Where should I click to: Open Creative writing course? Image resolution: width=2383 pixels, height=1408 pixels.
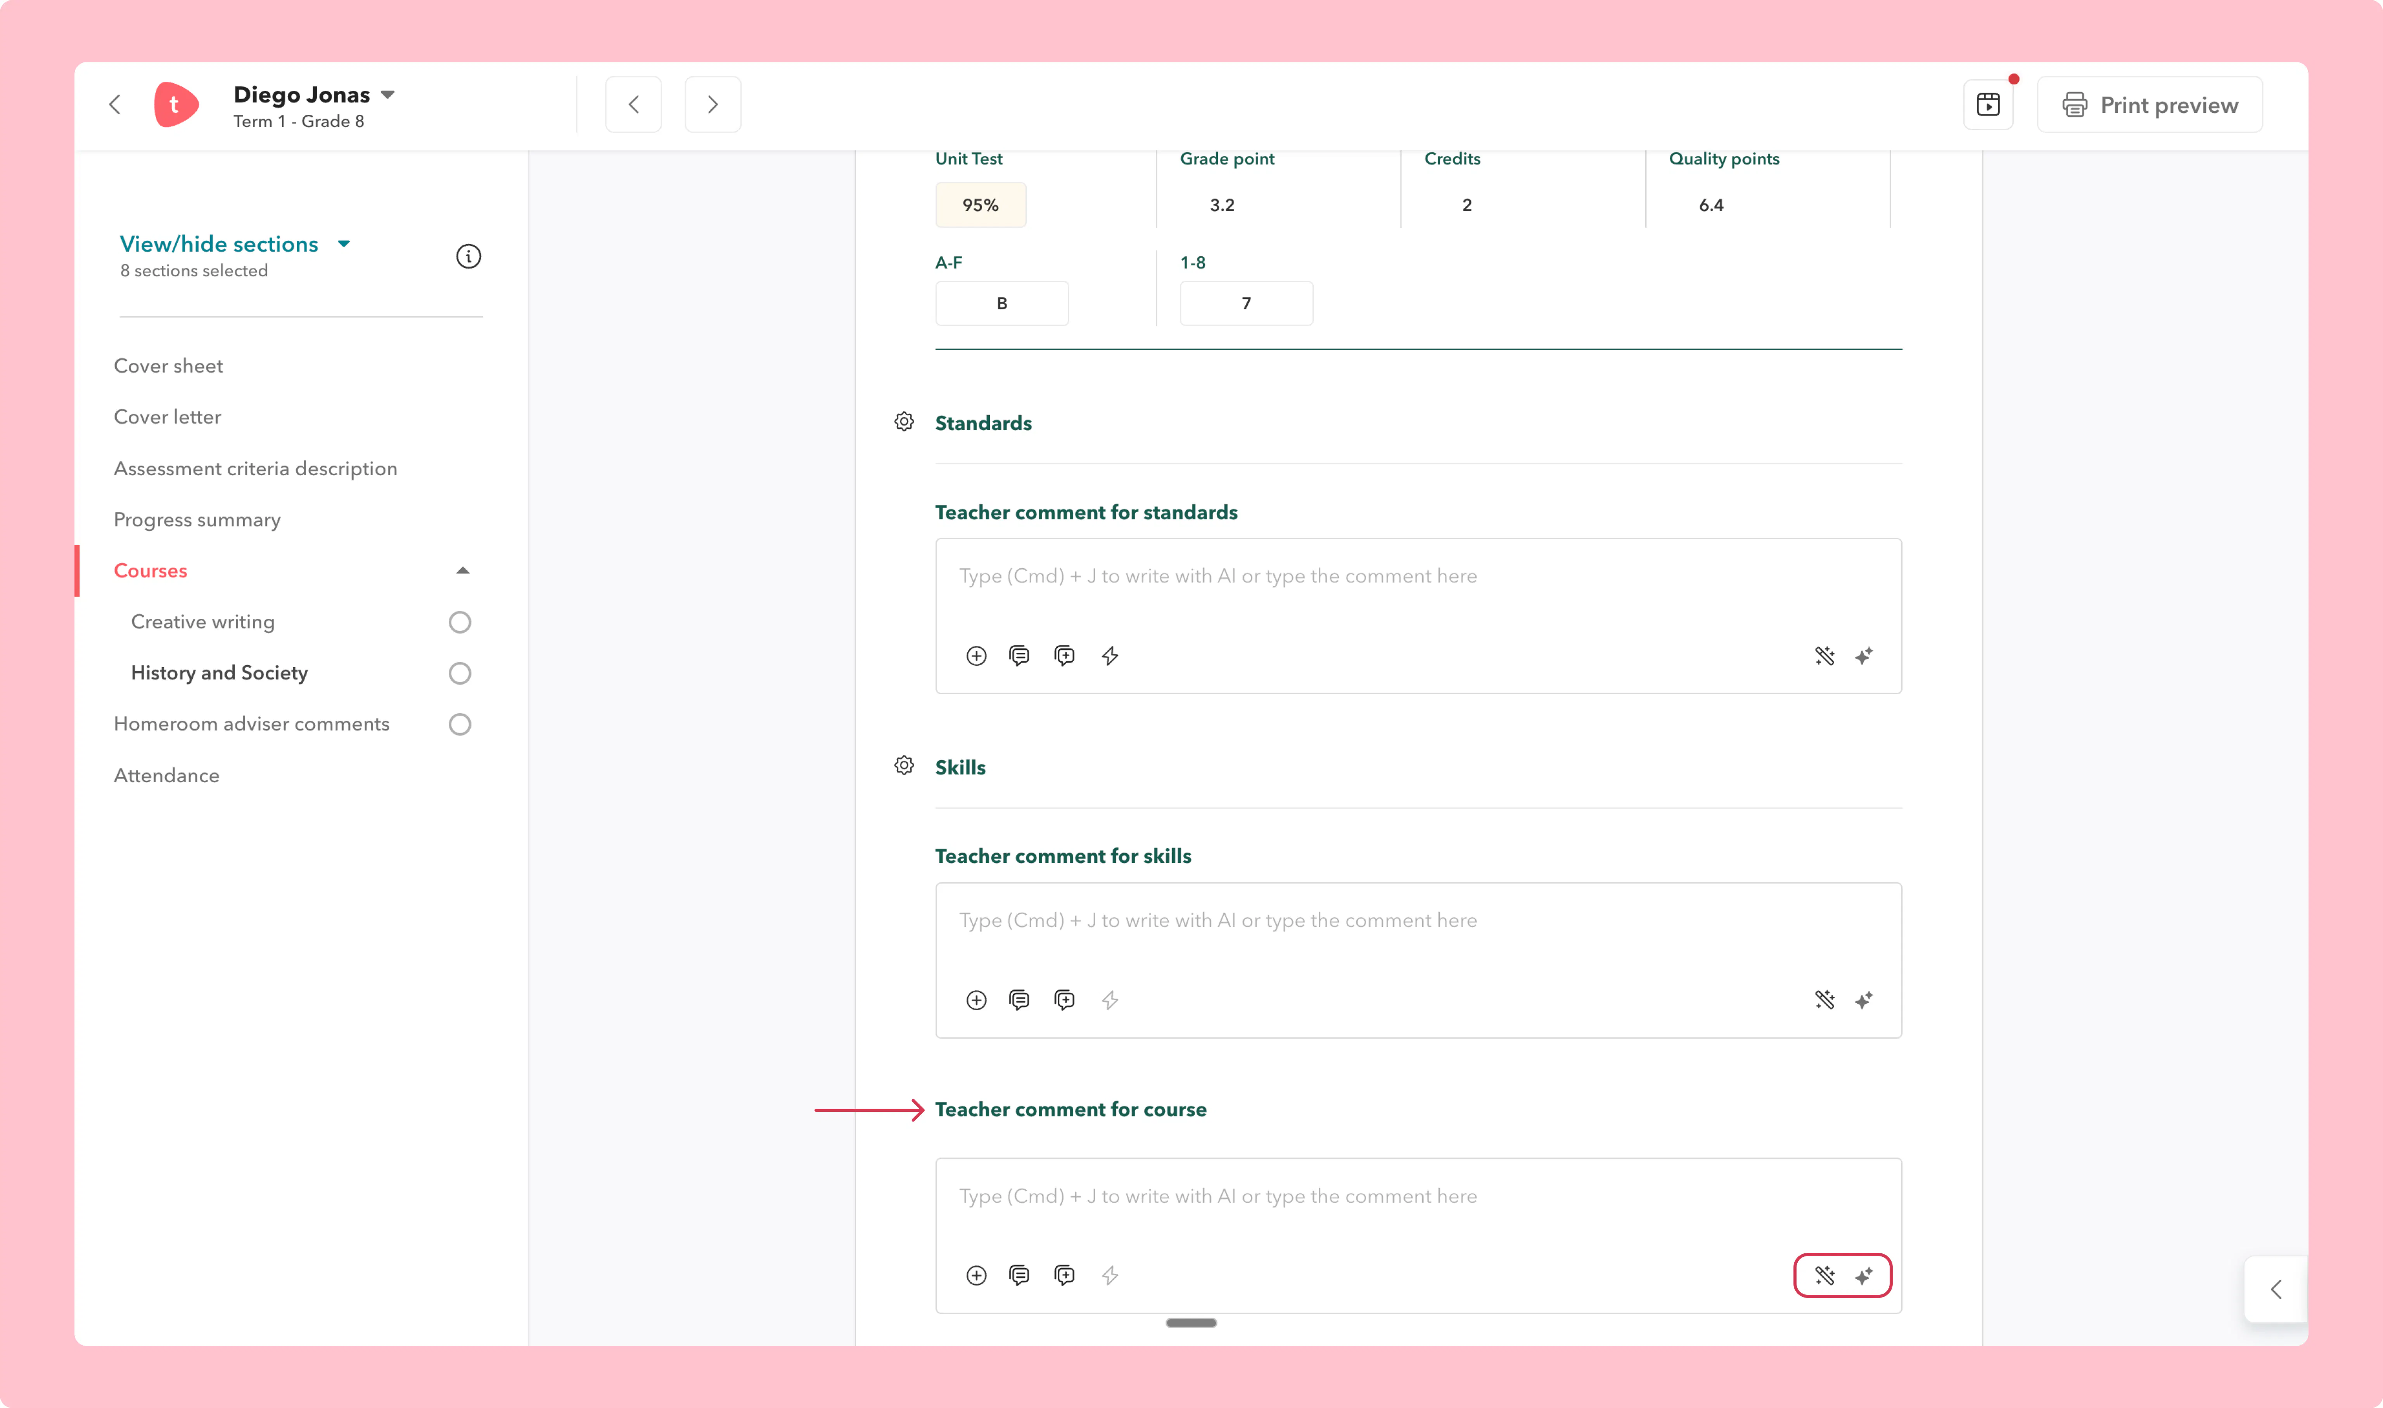(203, 623)
